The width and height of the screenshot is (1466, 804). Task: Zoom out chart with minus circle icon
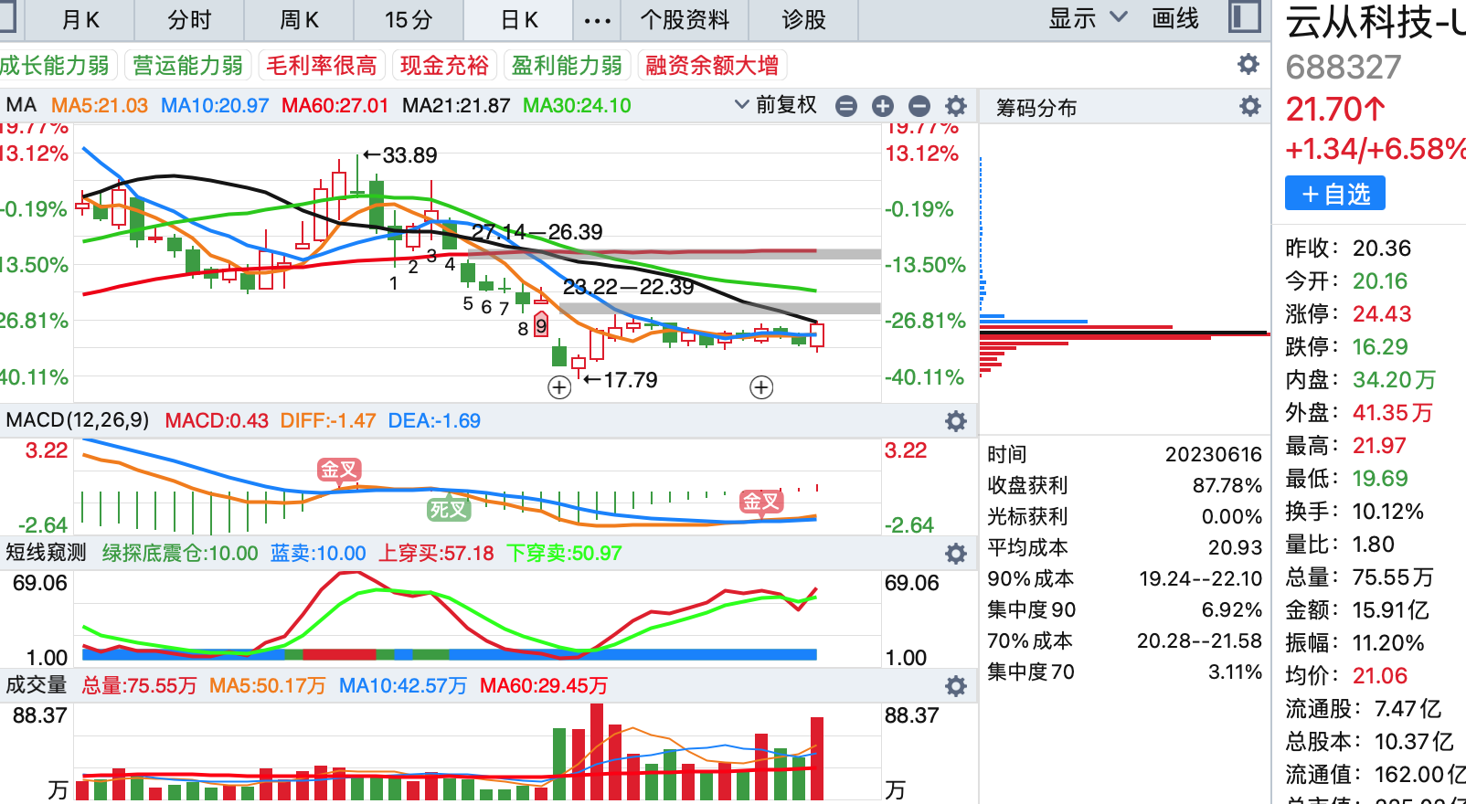coord(919,106)
